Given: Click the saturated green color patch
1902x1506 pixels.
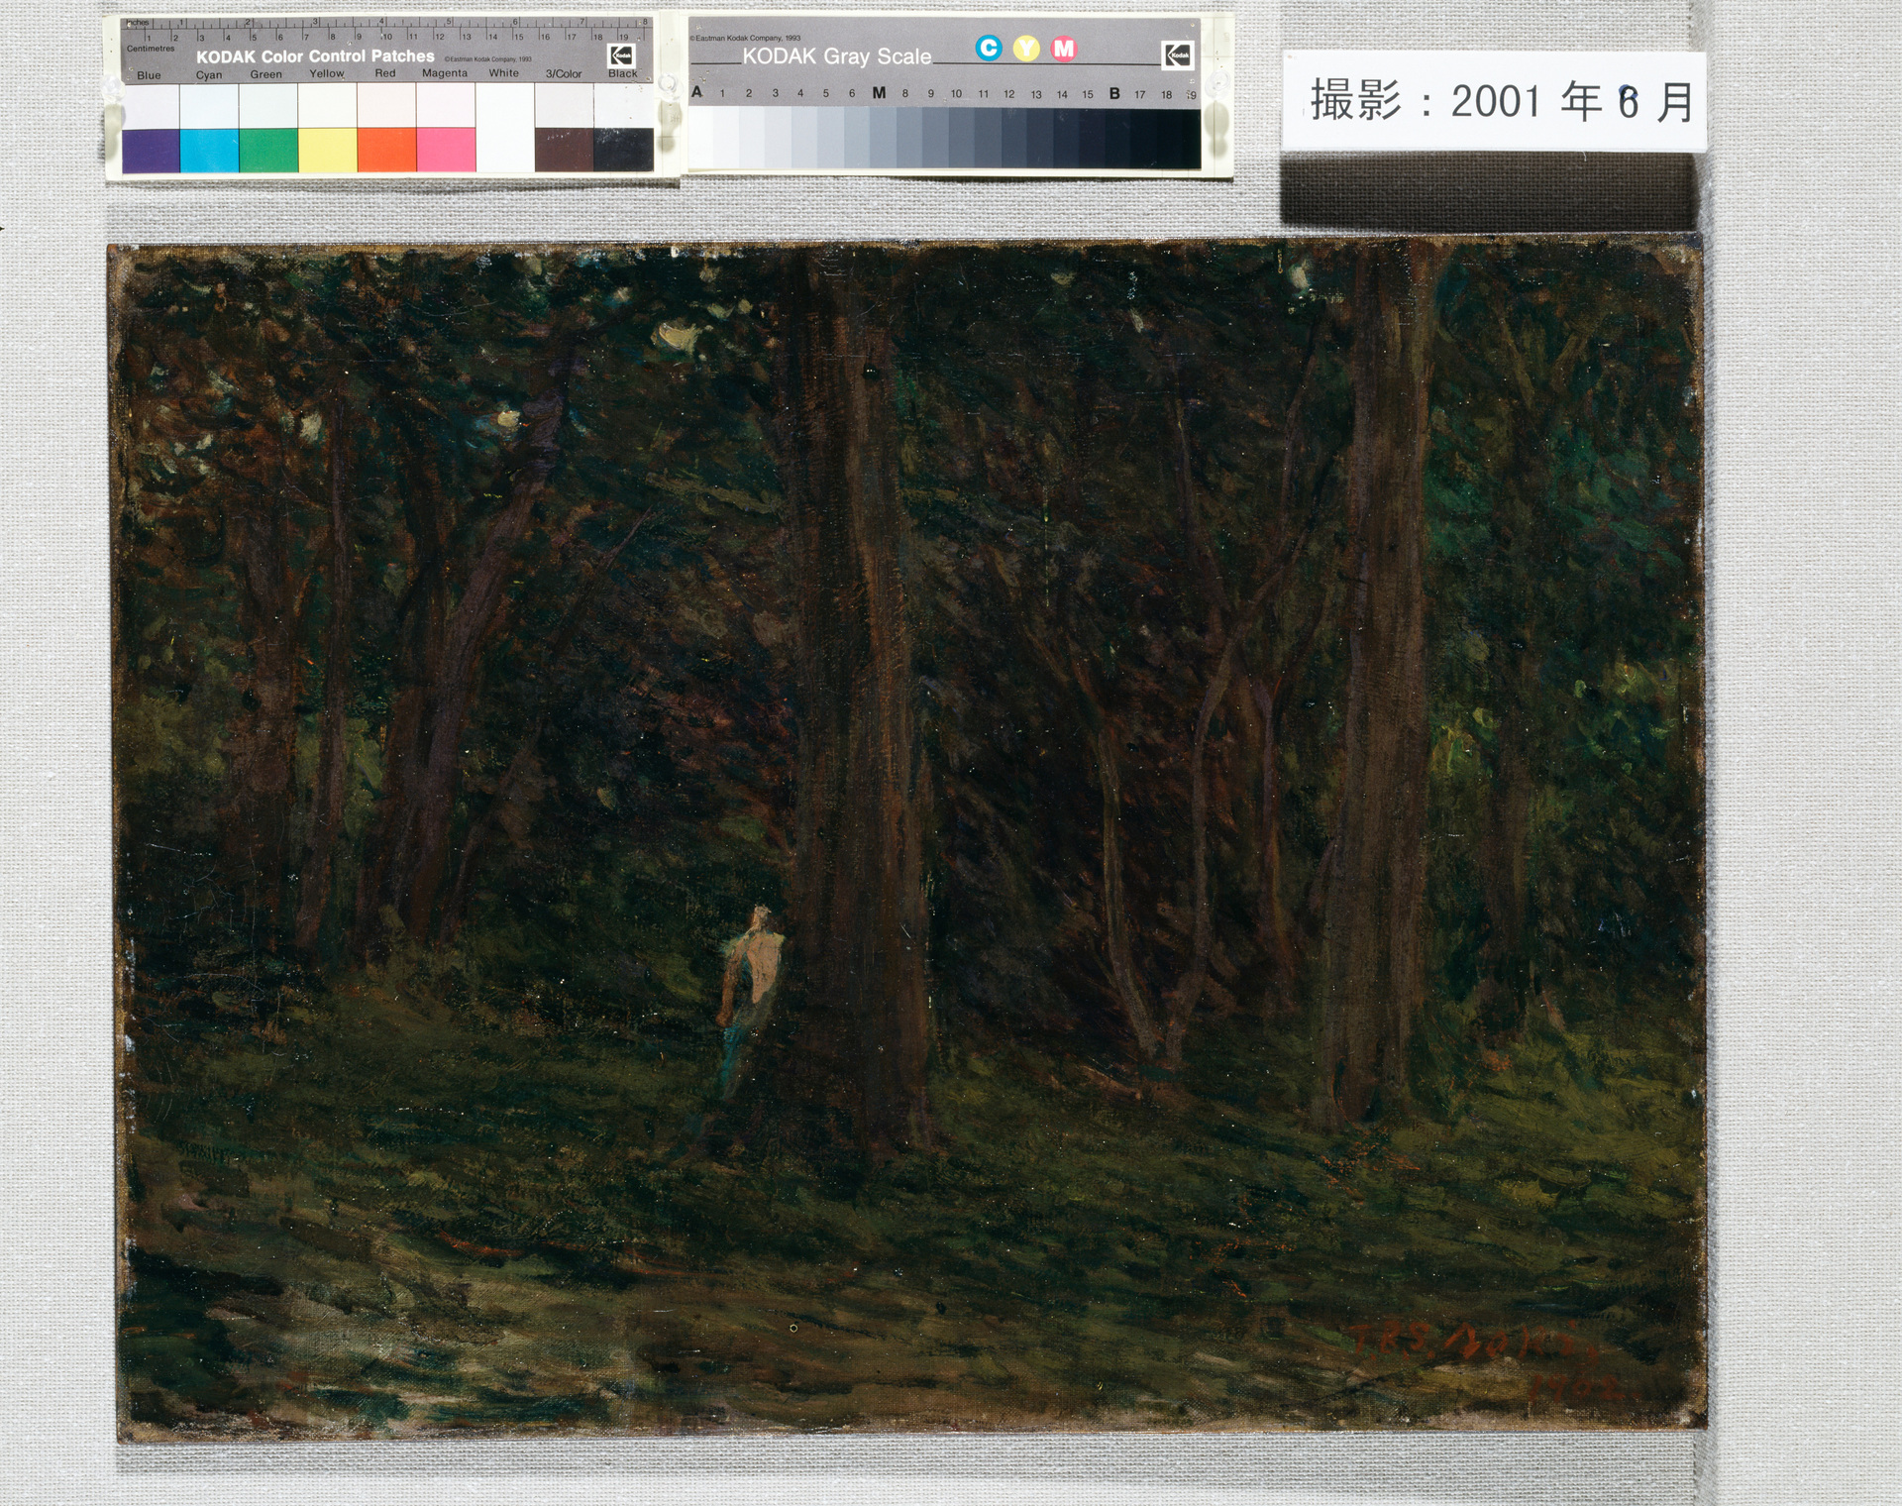Looking at the screenshot, I should tap(268, 151).
